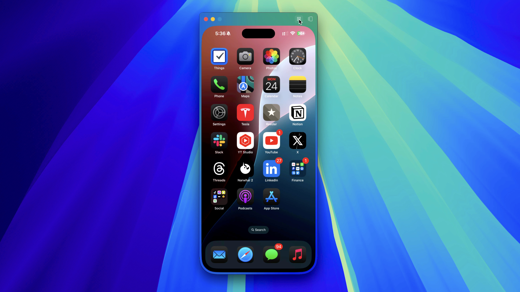Screen dimensions: 520x292
Task: Tap the Search bar
Action: pos(259,230)
